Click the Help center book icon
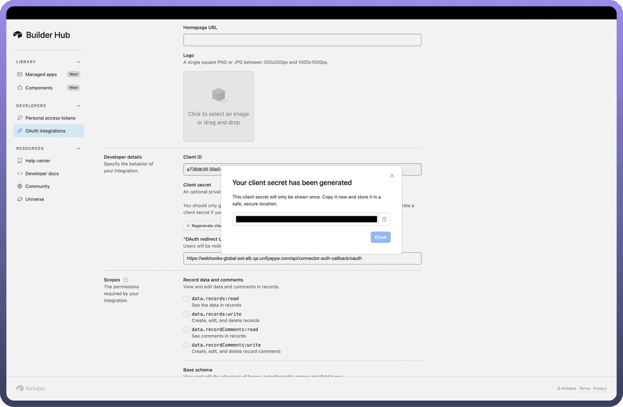The image size is (623, 407). (20, 161)
